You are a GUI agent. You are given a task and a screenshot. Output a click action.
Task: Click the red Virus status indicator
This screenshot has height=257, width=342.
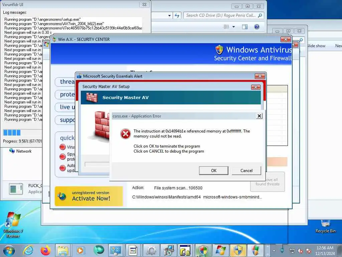(62, 147)
